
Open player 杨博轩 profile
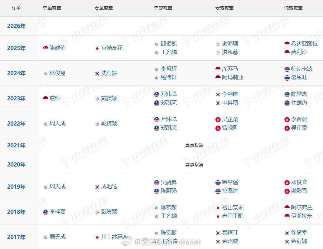(x=169, y=77)
